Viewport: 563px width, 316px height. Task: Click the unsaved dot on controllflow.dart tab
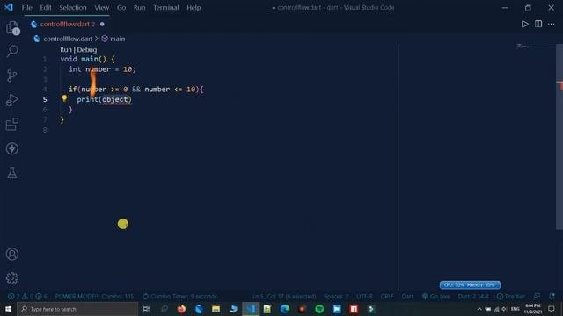[x=102, y=24]
